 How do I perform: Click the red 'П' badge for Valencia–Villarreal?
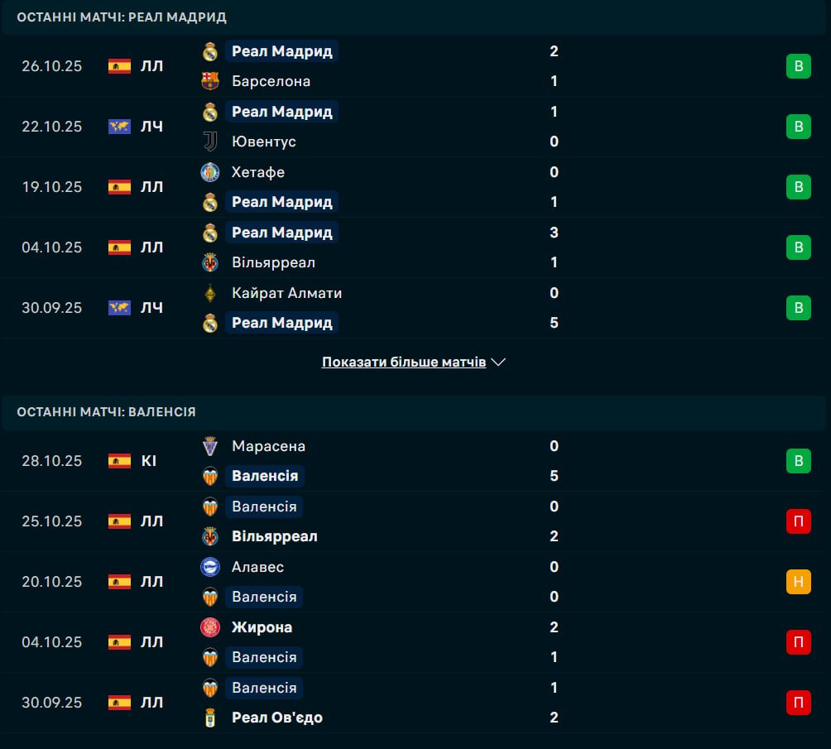798,521
